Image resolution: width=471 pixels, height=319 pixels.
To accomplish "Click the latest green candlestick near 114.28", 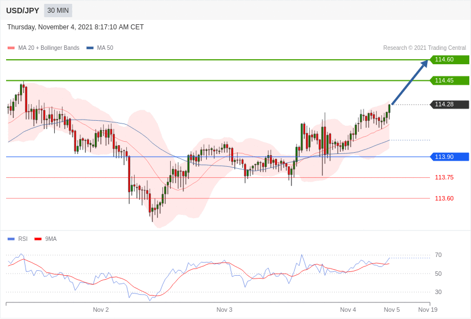I will click(390, 109).
